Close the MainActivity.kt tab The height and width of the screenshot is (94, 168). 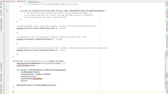tap(40, 1)
